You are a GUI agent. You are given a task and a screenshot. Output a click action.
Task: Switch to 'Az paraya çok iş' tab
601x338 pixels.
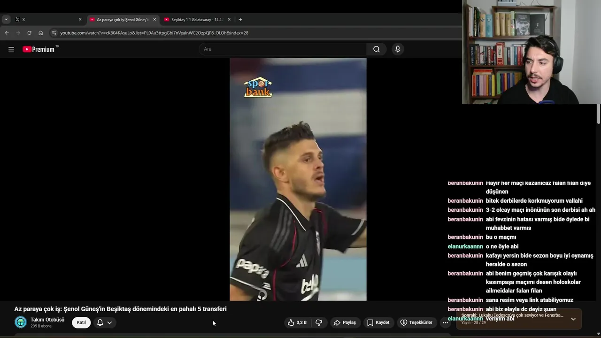click(x=123, y=19)
